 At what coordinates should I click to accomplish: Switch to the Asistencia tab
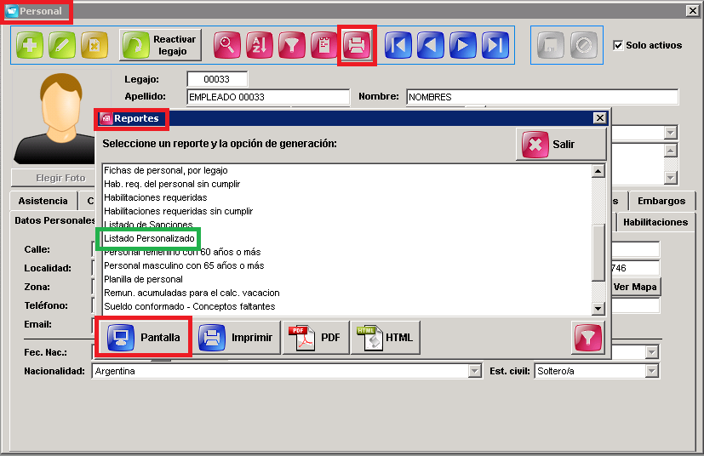(43, 201)
